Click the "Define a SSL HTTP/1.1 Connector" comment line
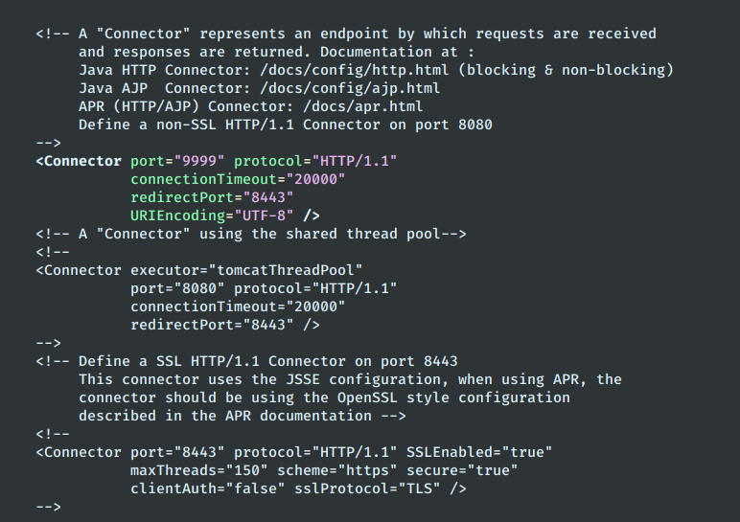The height and width of the screenshot is (522, 740). pos(246,362)
